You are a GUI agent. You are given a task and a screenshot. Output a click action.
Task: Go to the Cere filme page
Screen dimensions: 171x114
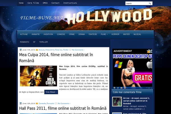[33, 3]
